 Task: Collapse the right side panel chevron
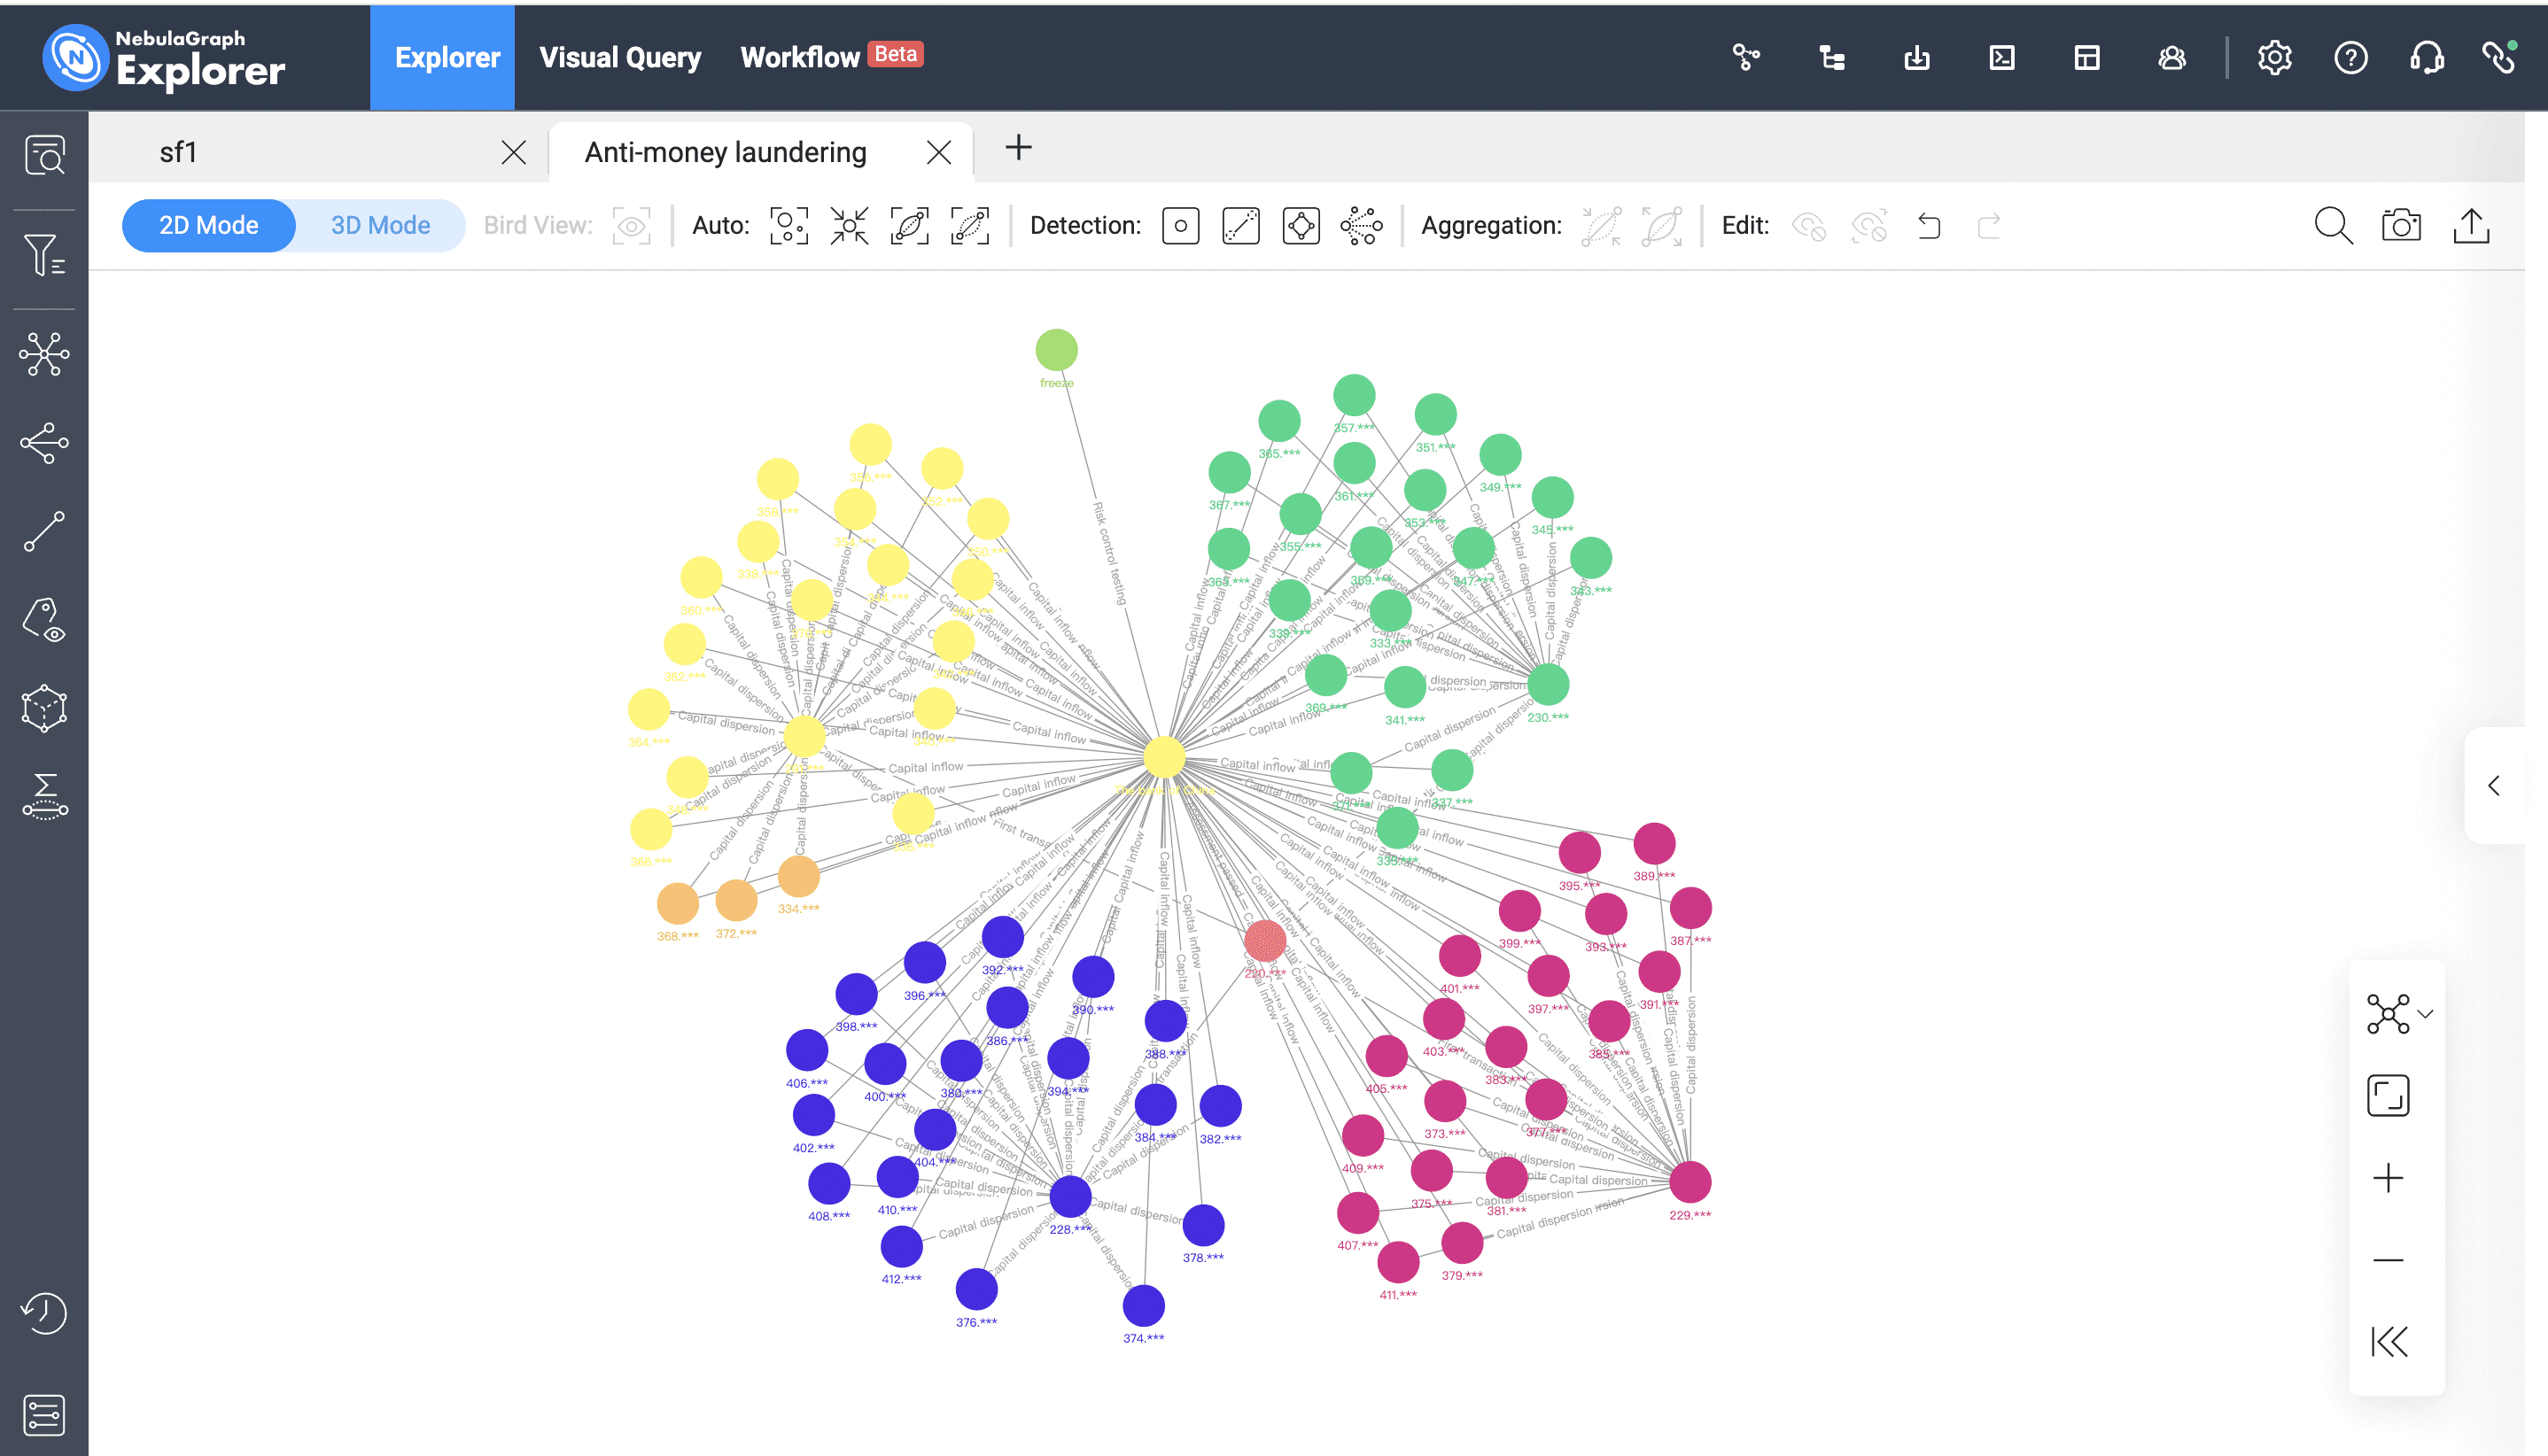pyautogui.click(x=2495, y=786)
